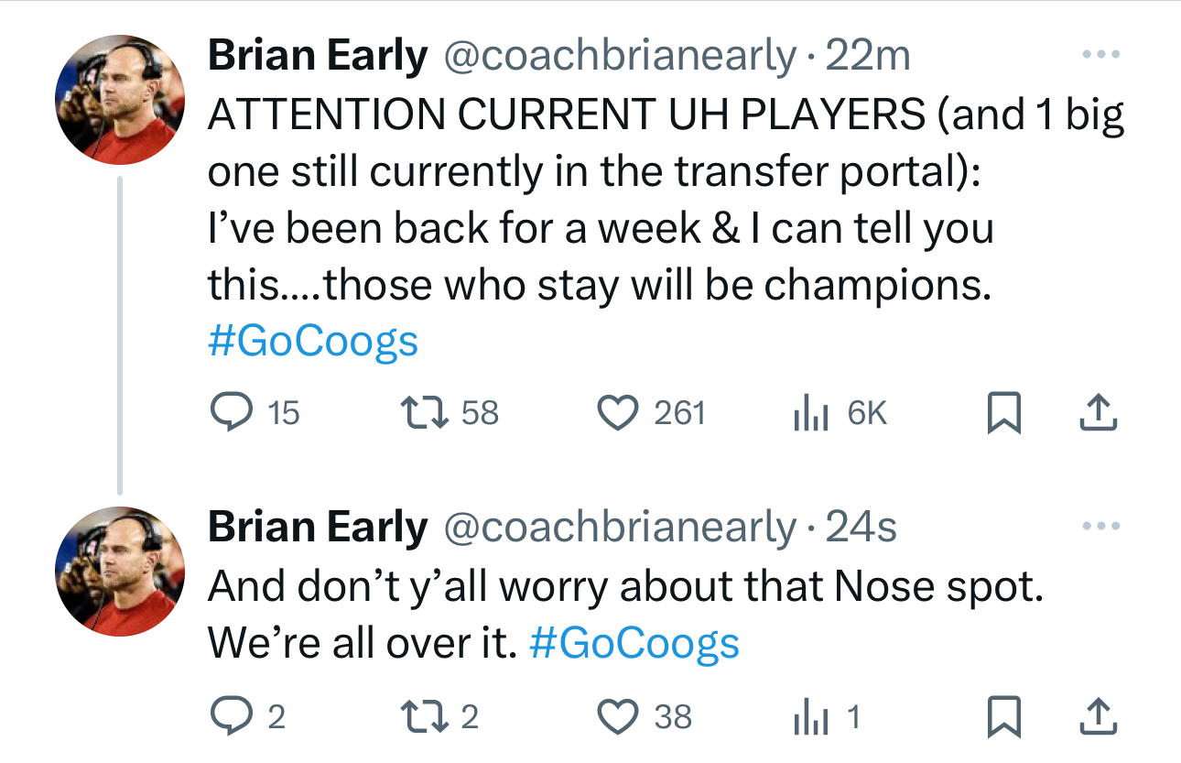
Task: Open #GoCoogs hashtag in second tweet
Action: [x=634, y=643]
